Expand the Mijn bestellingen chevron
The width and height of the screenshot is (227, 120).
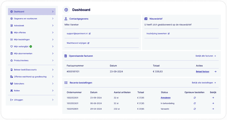53,39
